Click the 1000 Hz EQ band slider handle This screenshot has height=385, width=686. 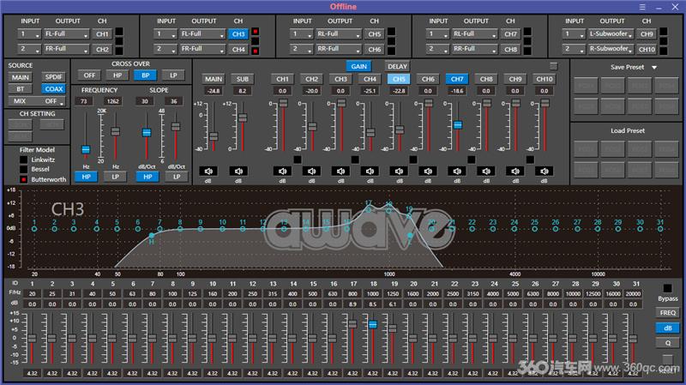pos(373,325)
